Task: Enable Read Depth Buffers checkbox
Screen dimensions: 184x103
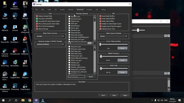Action: (x=100, y=16)
